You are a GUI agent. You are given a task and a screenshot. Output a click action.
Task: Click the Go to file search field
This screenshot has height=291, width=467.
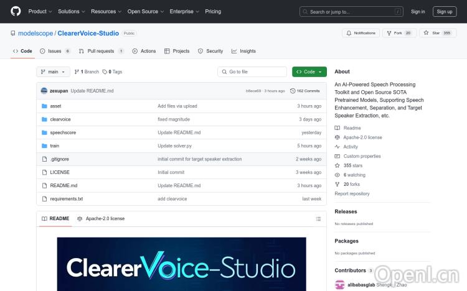point(252,72)
